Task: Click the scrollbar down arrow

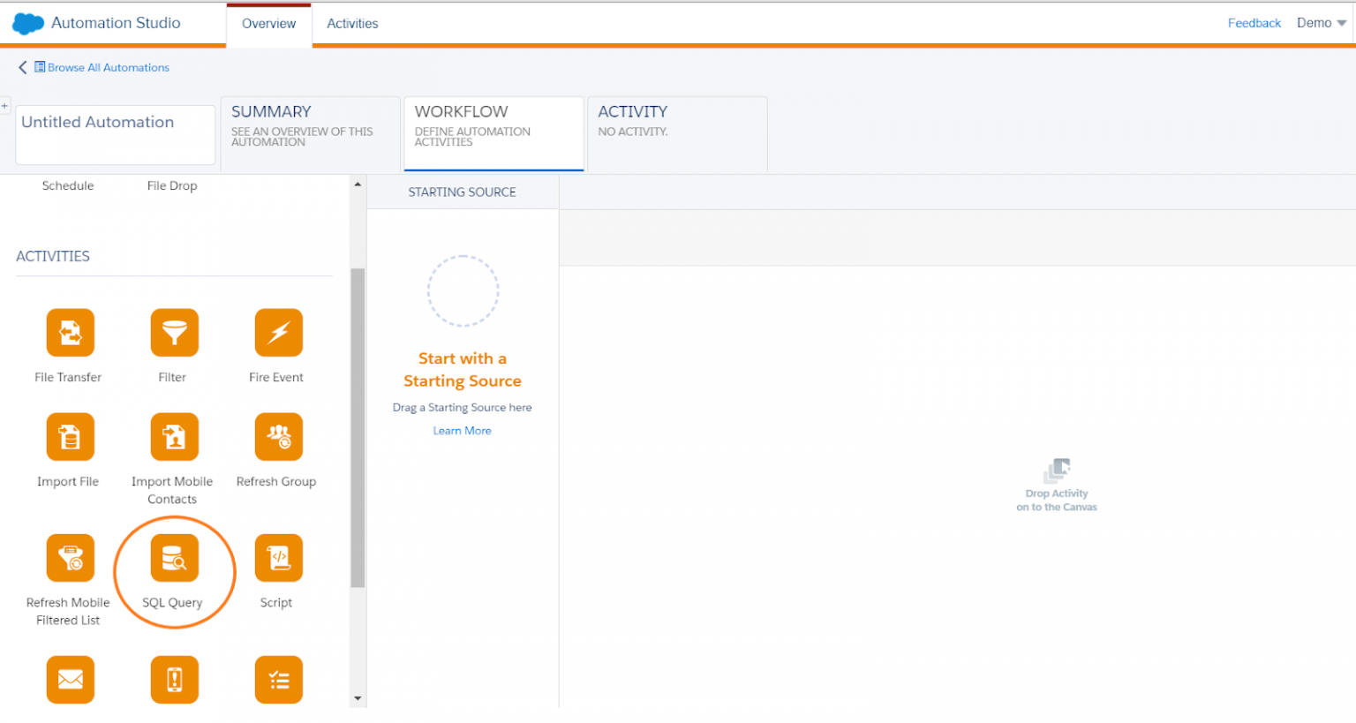Action: [358, 697]
